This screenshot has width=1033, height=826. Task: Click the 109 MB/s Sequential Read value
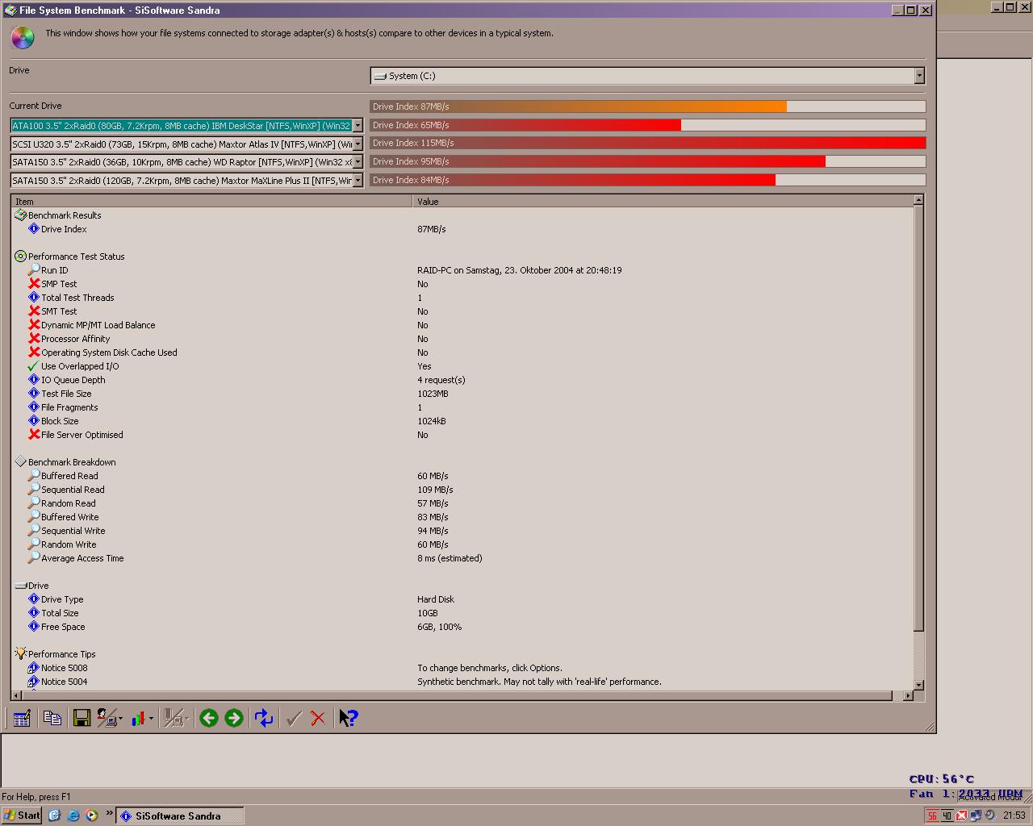tap(435, 490)
